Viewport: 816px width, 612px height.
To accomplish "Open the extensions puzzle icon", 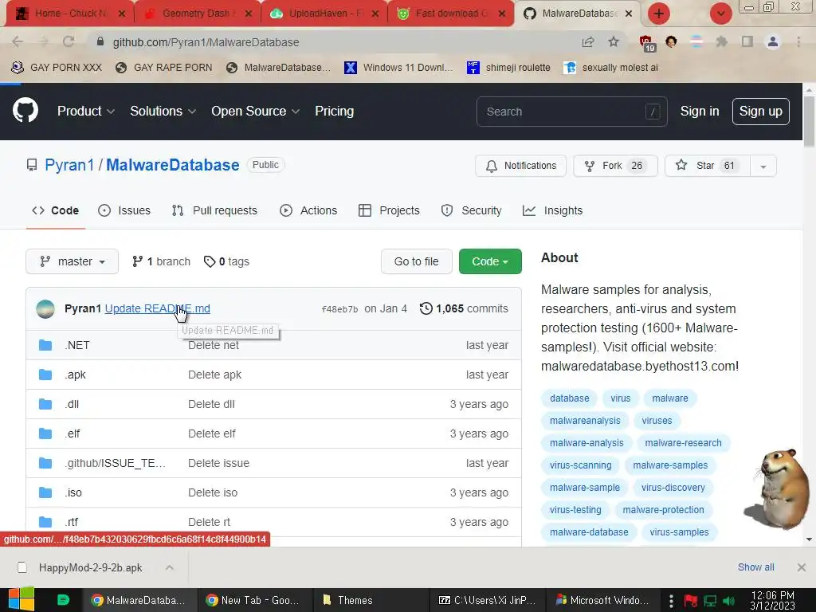I will (721, 41).
